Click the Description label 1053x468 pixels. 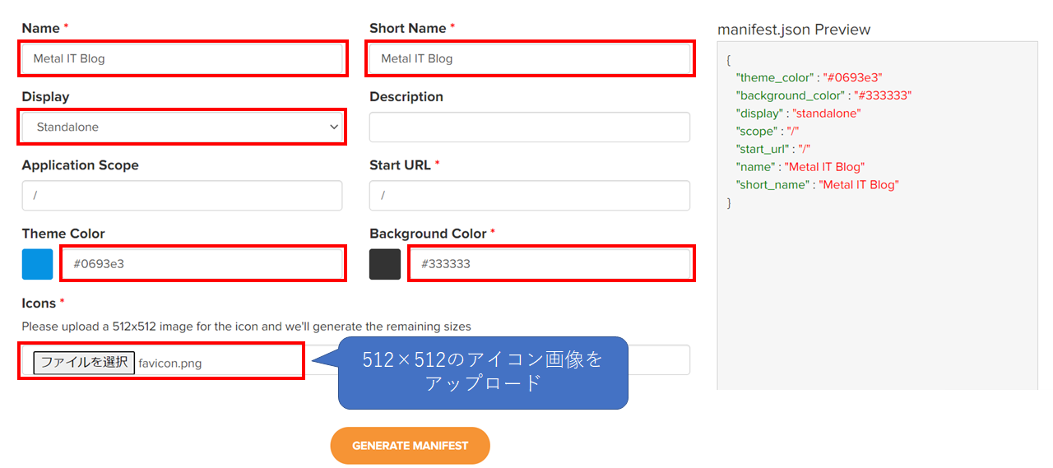(x=406, y=97)
